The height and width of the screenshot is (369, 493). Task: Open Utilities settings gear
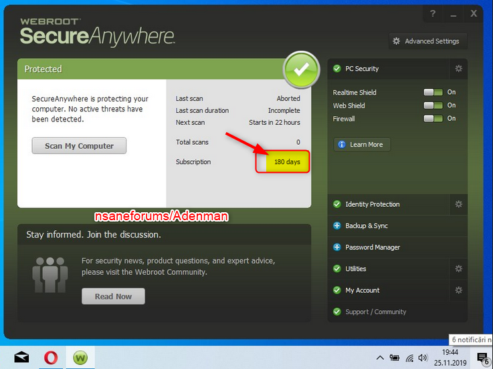[x=458, y=269]
